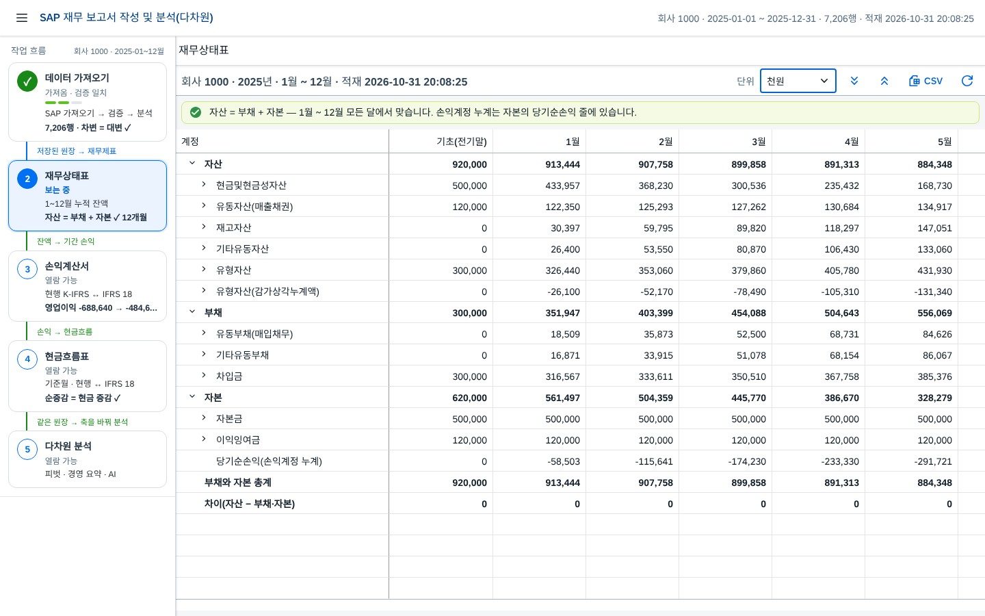Expand the 유동부채(매입채무) row
This screenshot has width=985, height=616.
pyautogui.click(x=204, y=333)
